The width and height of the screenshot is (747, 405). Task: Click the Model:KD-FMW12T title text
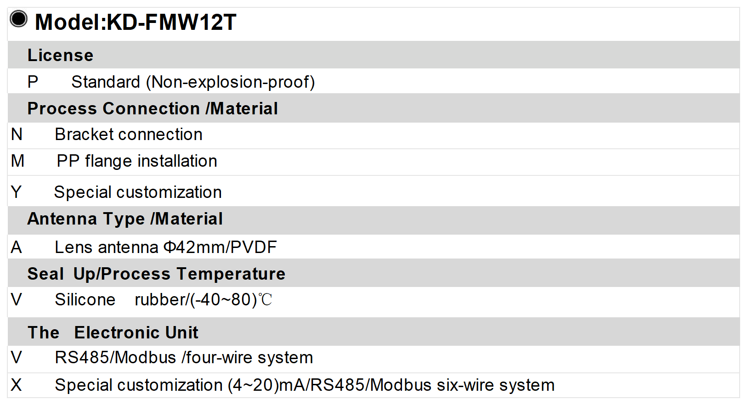pyautogui.click(x=136, y=22)
